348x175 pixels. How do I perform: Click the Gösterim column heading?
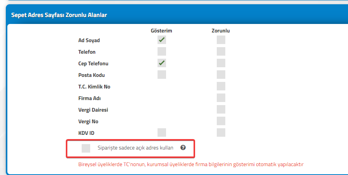[161, 31]
